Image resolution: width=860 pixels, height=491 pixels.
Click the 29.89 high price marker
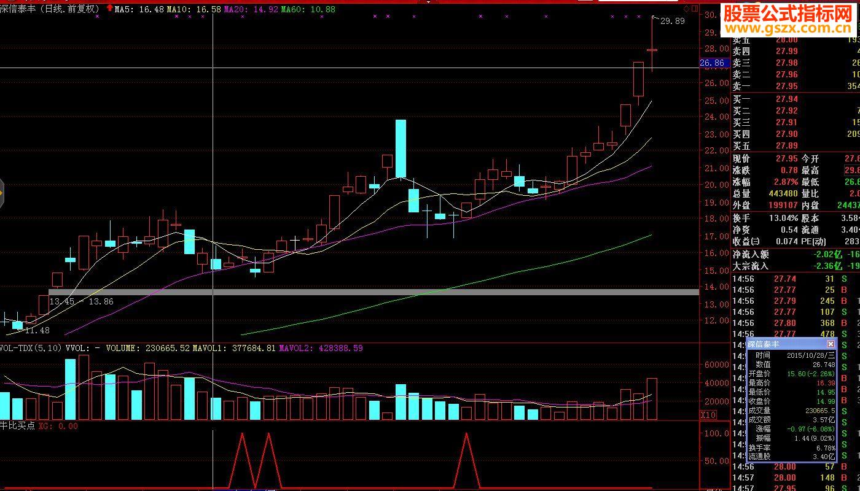pos(672,21)
